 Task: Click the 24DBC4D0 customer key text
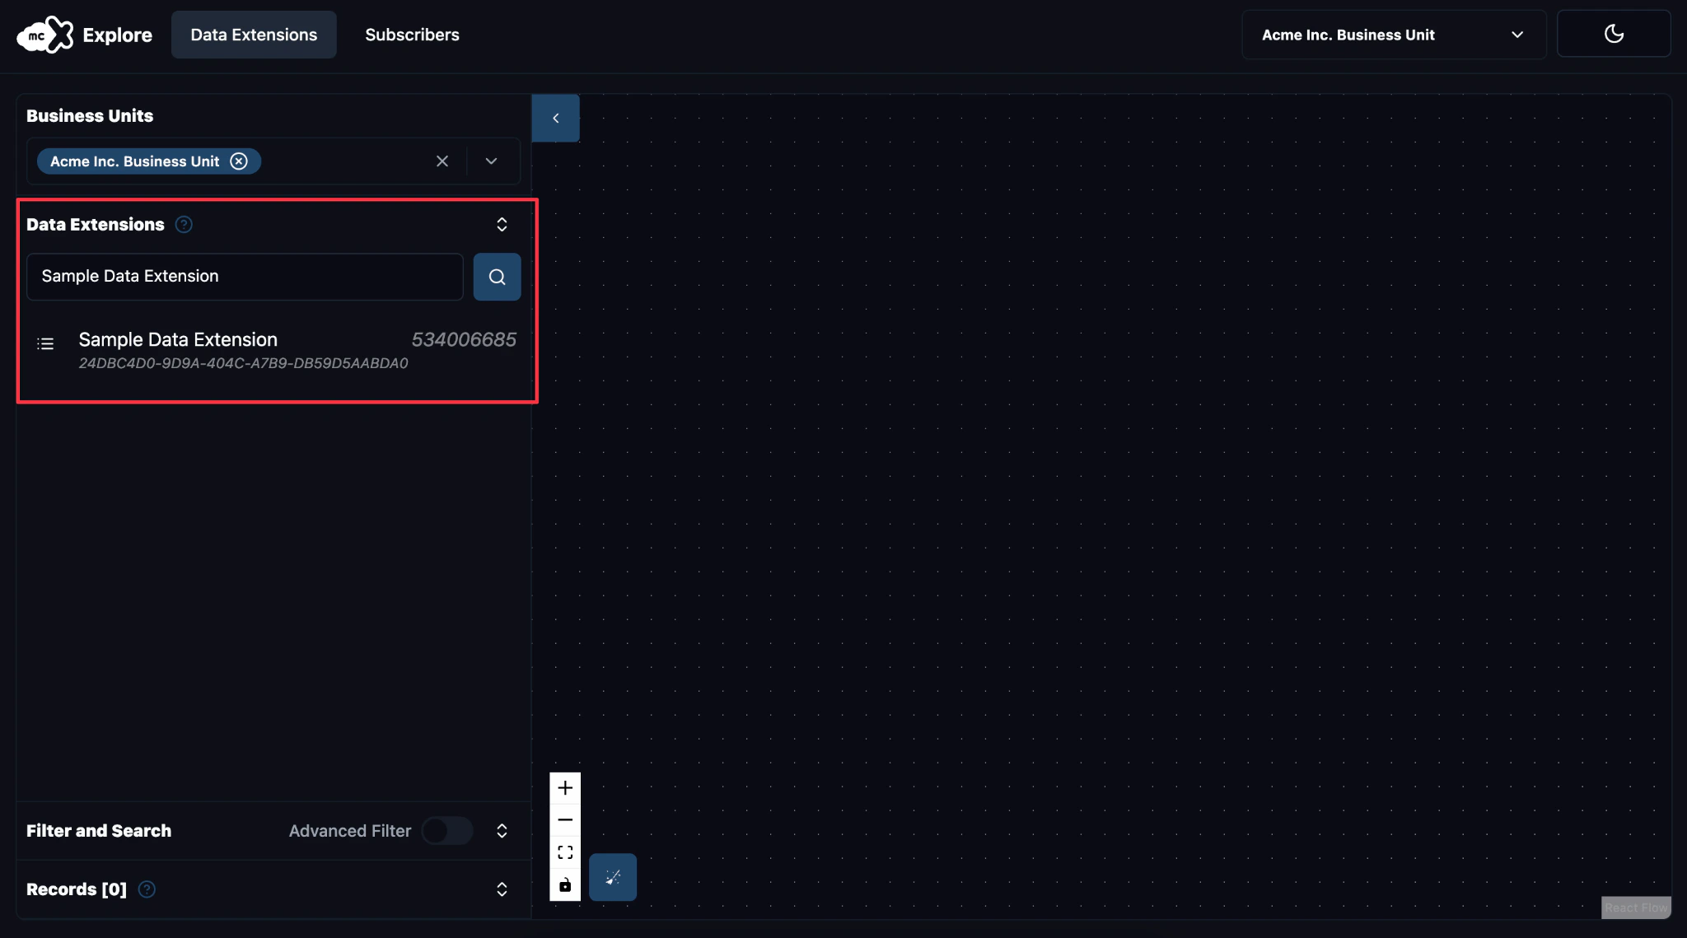[x=243, y=363]
